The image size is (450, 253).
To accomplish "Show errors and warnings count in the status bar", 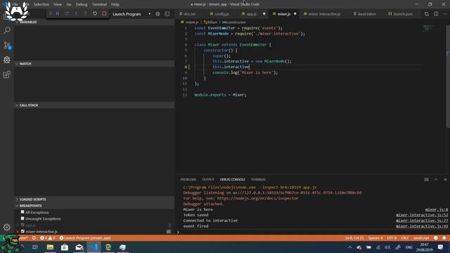I will (47, 238).
